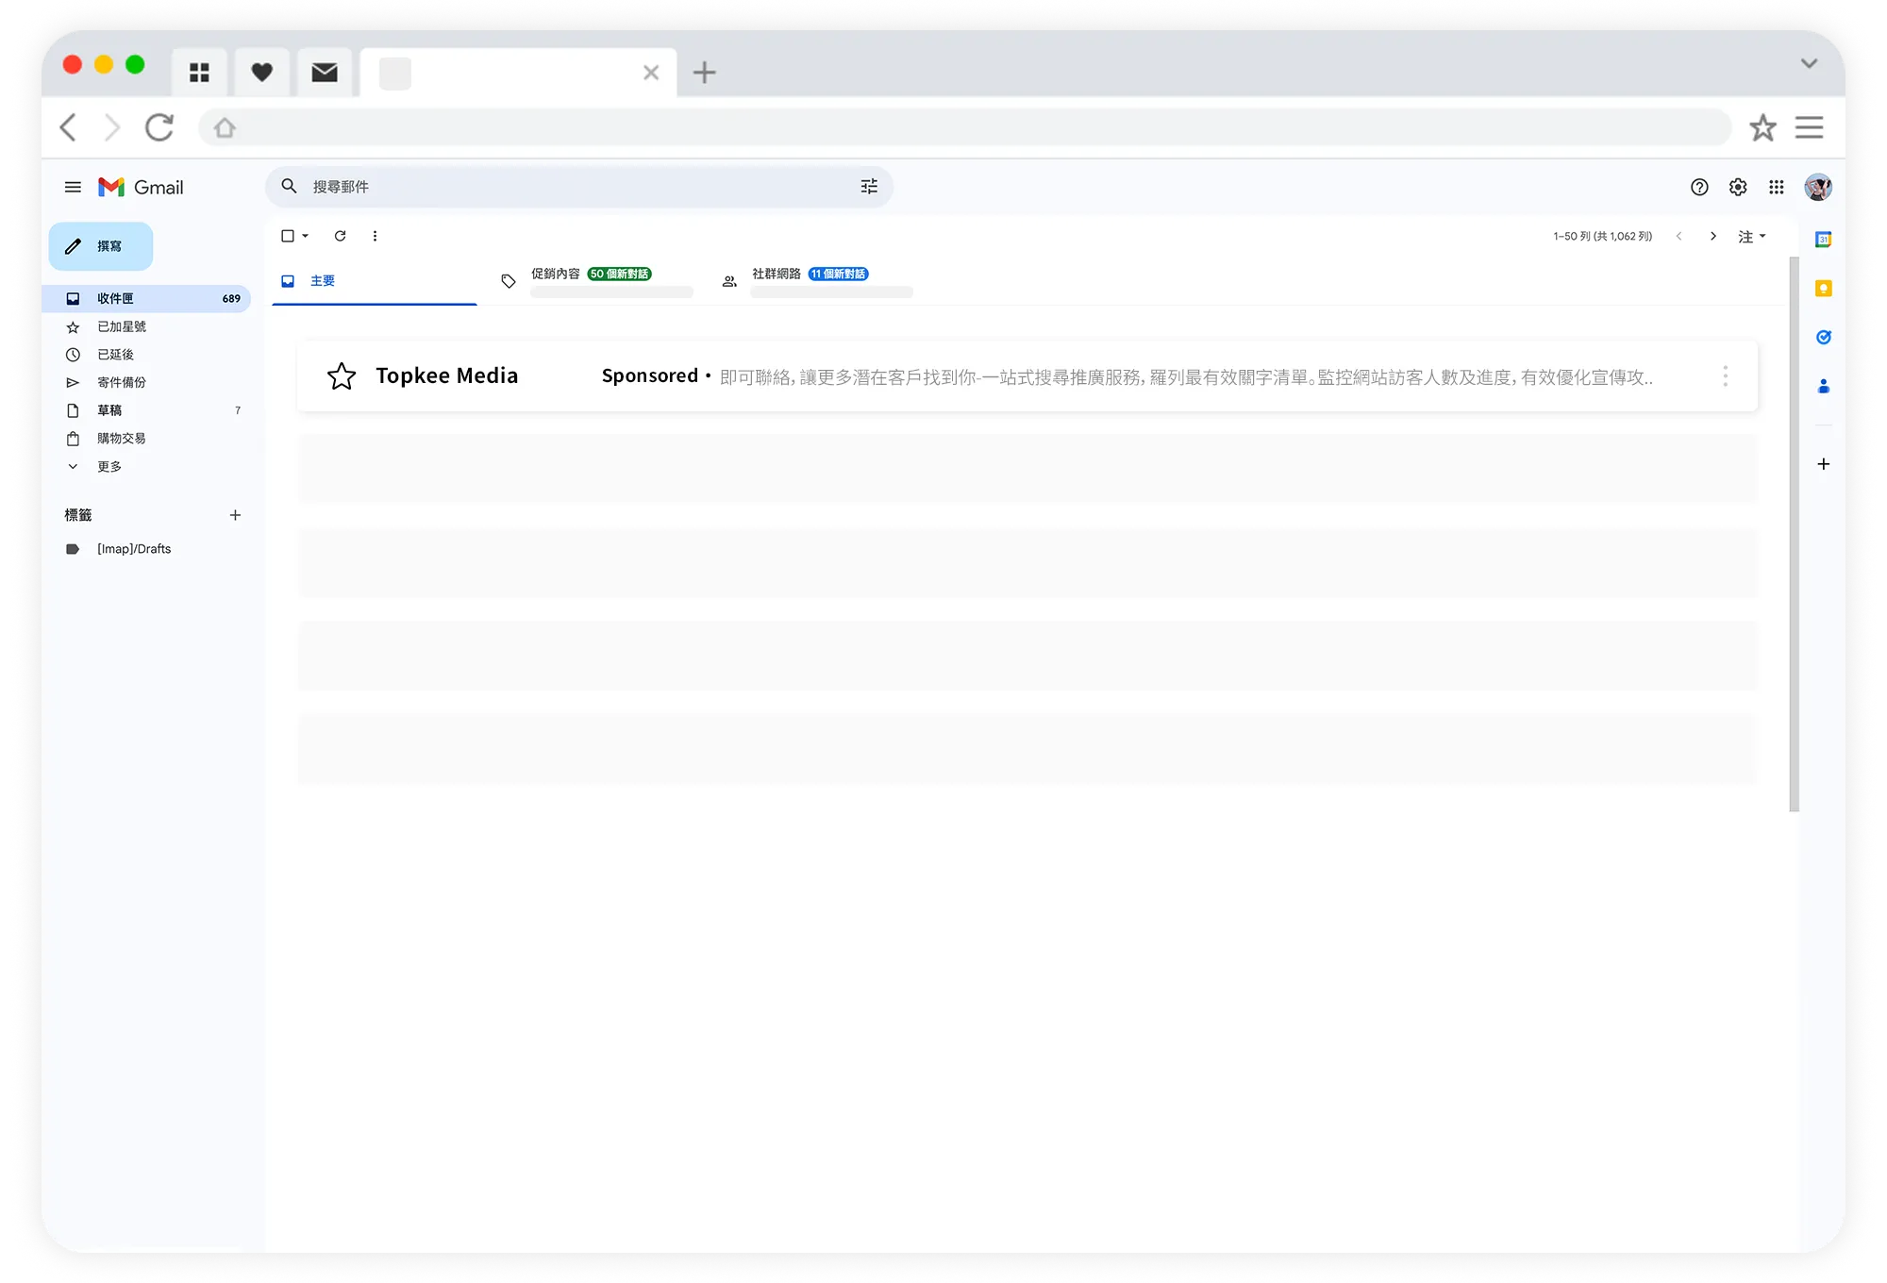Star the Topkee Media sponsored message
Screen dimensions: 1887x1283
pyautogui.click(x=342, y=376)
